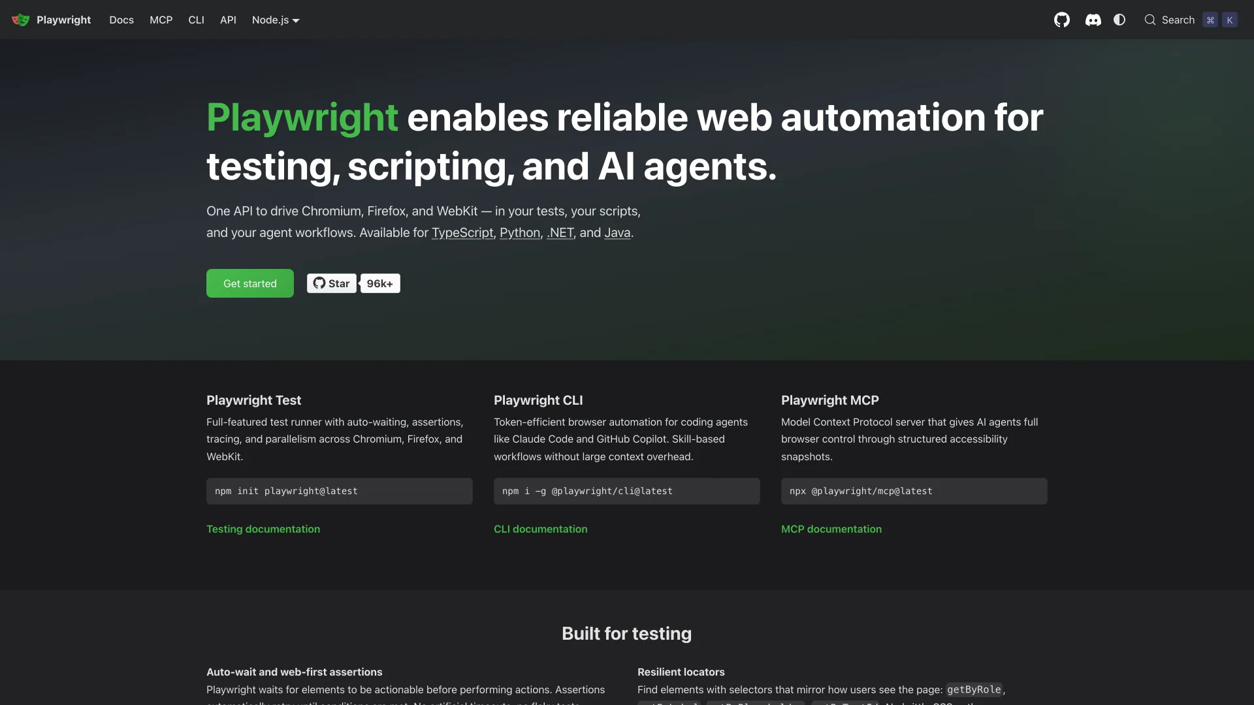Click the npm i -g @playwright/cli@latest code block
This screenshot has width=1254, height=705.
(627, 491)
